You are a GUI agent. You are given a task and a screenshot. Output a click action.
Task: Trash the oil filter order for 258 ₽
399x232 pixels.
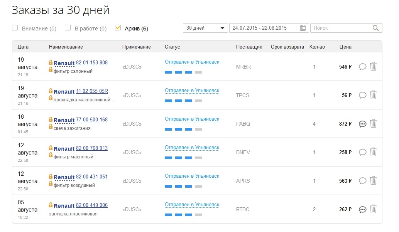coord(373,152)
